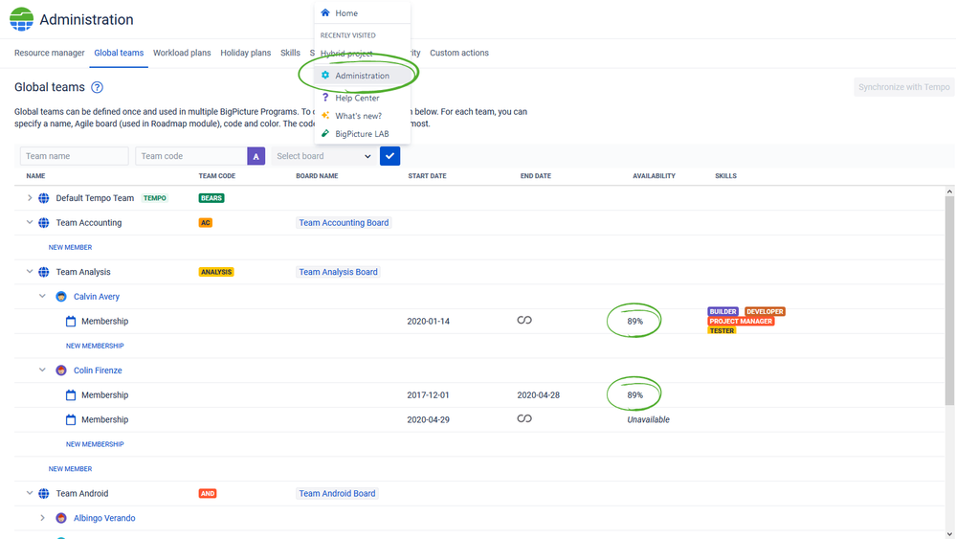Click the infinity end date icon for Calvin Avery

click(524, 320)
